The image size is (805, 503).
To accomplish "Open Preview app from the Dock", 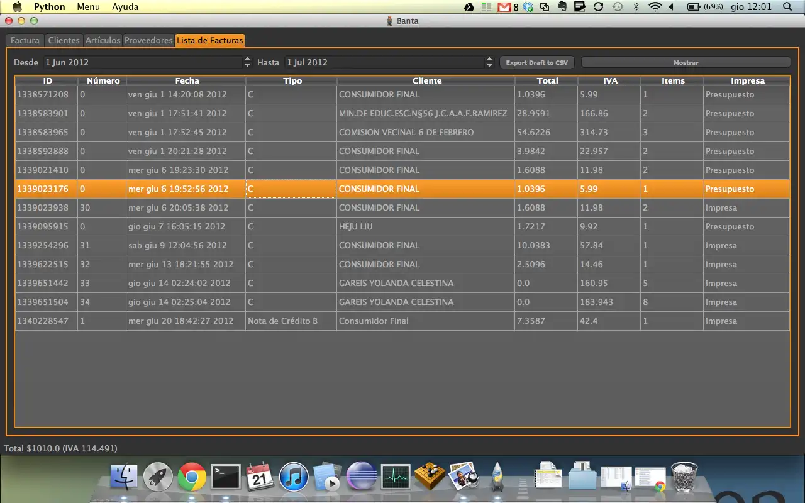I will tap(464, 477).
